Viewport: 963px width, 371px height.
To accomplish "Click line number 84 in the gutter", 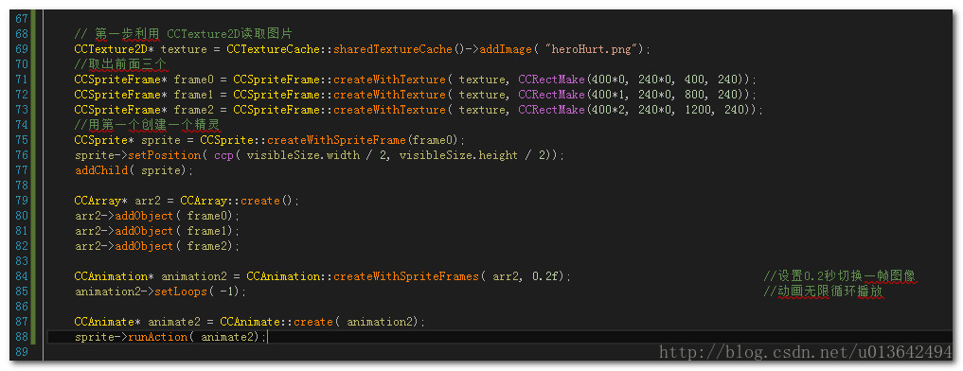I will pos(21,276).
